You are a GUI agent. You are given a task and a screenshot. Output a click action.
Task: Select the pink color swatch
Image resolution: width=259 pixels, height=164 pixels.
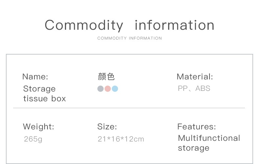click(x=108, y=89)
